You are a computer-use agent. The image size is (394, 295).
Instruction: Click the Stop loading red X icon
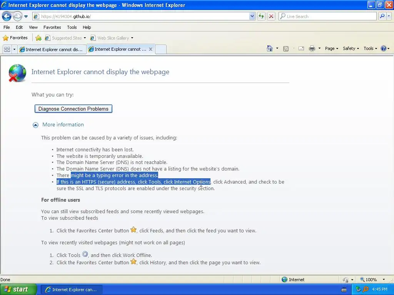[x=271, y=16]
